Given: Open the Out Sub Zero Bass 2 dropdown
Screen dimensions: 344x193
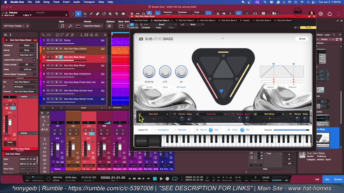Looking at the screenshot, I should pyautogui.click(x=26, y=82).
